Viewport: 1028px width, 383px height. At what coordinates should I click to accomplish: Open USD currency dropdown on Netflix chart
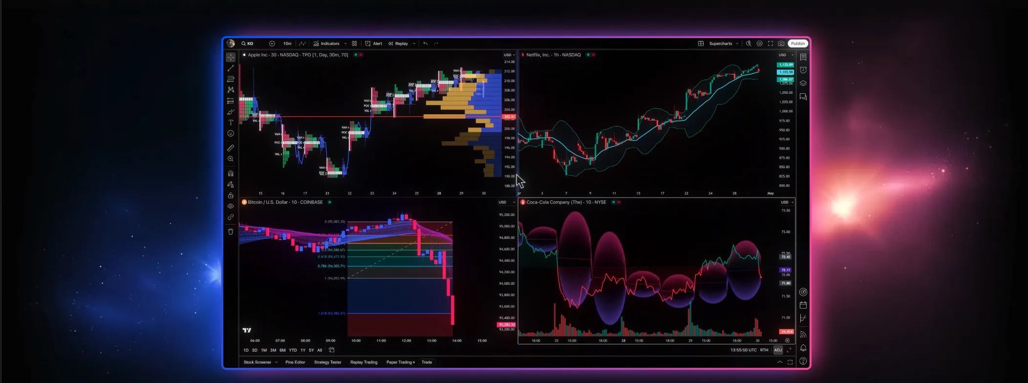point(786,55)
